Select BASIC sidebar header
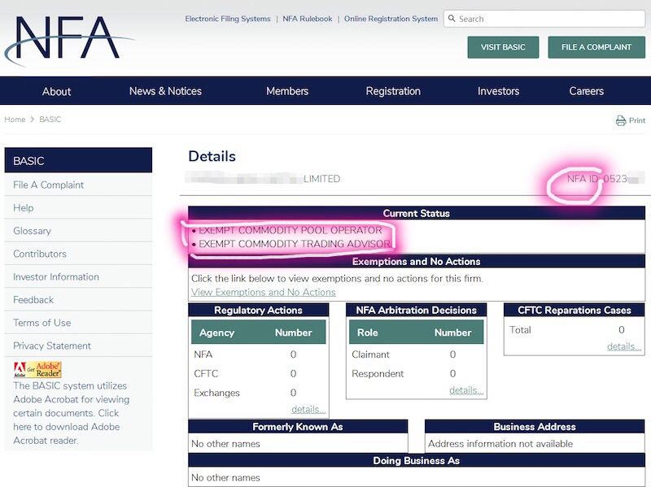 [78, 160]
